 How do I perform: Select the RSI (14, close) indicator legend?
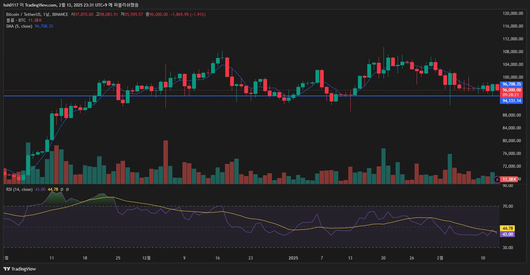19,189
